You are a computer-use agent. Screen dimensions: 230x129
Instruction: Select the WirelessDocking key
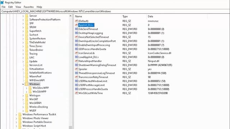click(38, 107)
